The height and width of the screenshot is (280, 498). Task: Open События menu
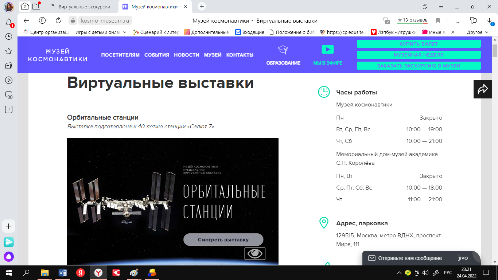157,55
